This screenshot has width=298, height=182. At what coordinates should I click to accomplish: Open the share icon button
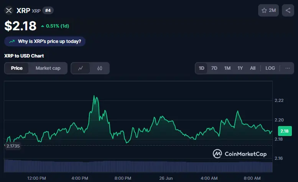point(288,10)
